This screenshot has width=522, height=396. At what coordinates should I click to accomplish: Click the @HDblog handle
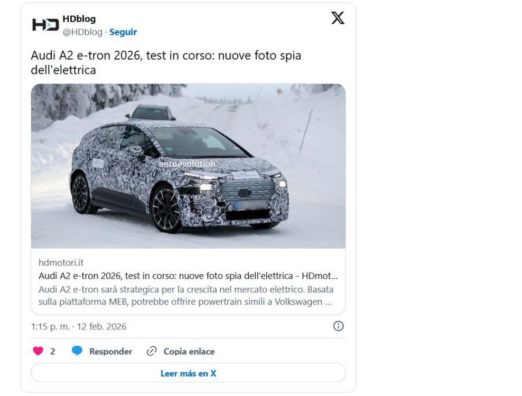pyautogui.click(x=82, y=32)
